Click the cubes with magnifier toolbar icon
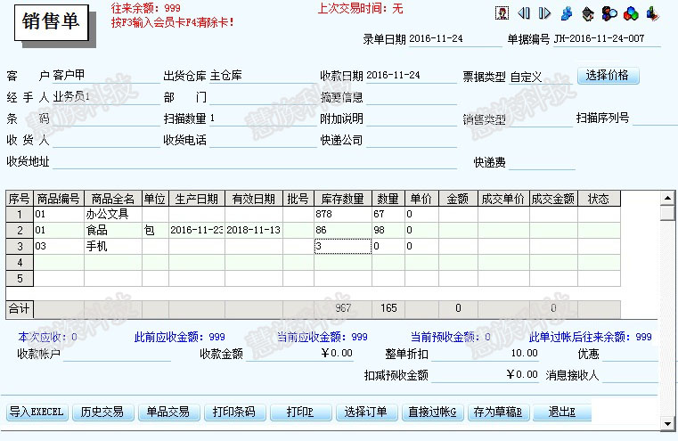 coord(609,14)
